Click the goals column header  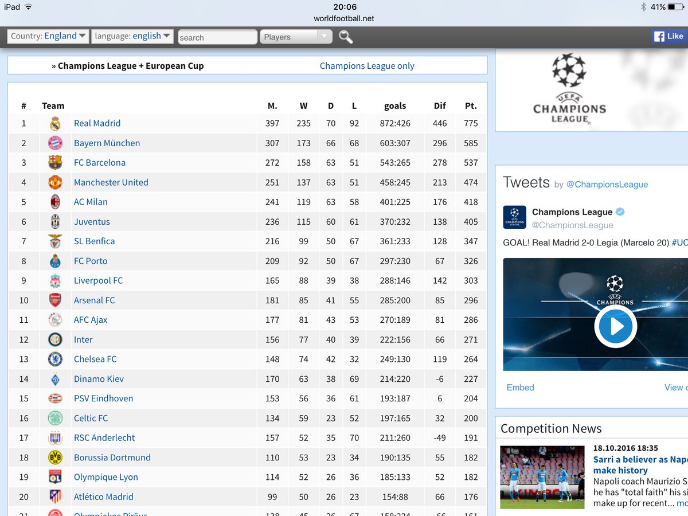click(x=395, y=105)
